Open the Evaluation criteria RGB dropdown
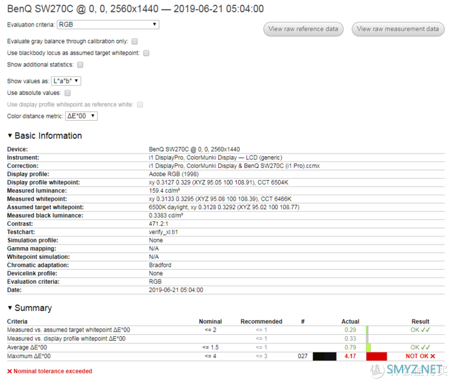451x382 pixels. click(108, 25)
